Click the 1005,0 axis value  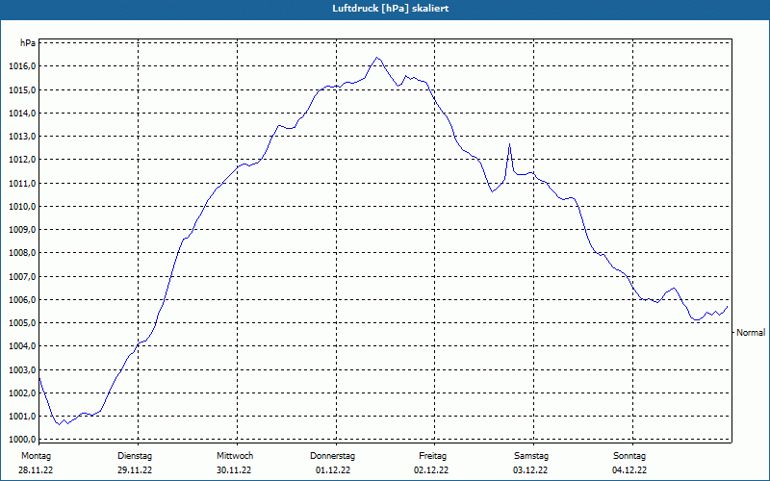pyautogui.click(x=22, y=323)
